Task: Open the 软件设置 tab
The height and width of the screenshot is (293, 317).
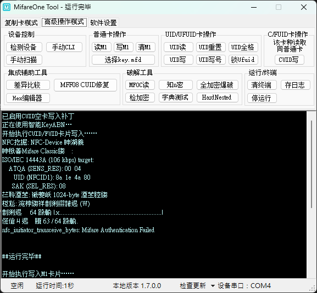Action: point(103,22)
